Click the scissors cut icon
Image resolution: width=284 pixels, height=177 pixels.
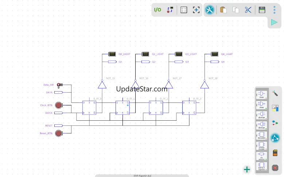point(248,10)
